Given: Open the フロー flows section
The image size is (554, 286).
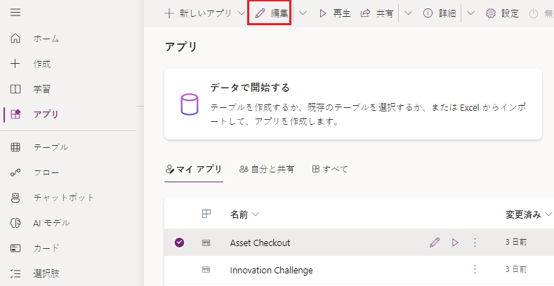Looking at the screenshot, I should point(46,172).
